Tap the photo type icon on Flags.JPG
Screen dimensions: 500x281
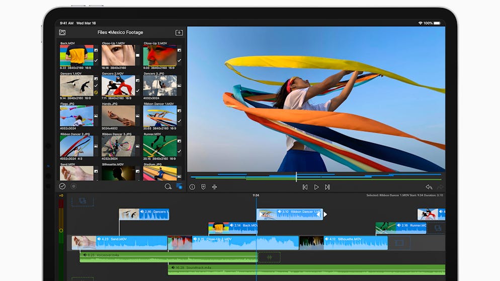96,116
